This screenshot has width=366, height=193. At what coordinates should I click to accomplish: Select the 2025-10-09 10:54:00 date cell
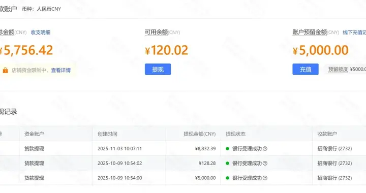(x=120, y=178)
